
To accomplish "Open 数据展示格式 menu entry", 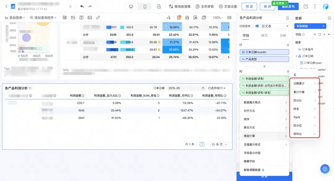I will [264, 103].
